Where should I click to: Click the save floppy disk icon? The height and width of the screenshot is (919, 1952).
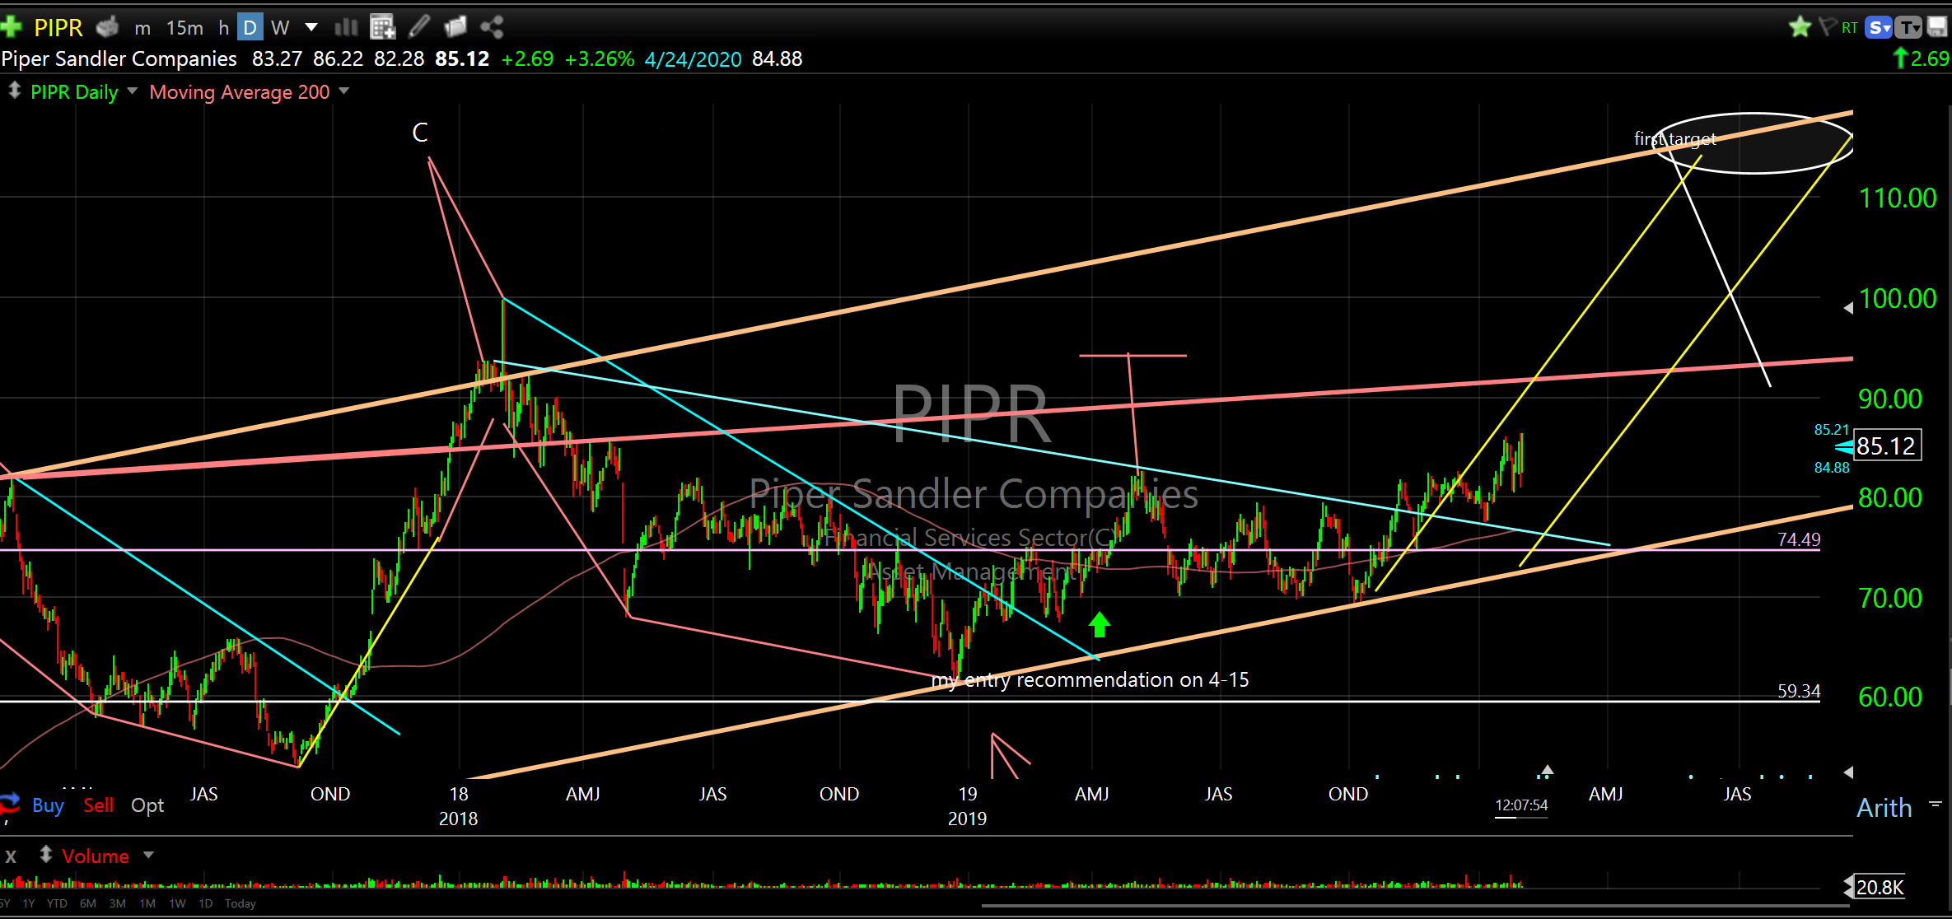click(x=1937, y=27)
